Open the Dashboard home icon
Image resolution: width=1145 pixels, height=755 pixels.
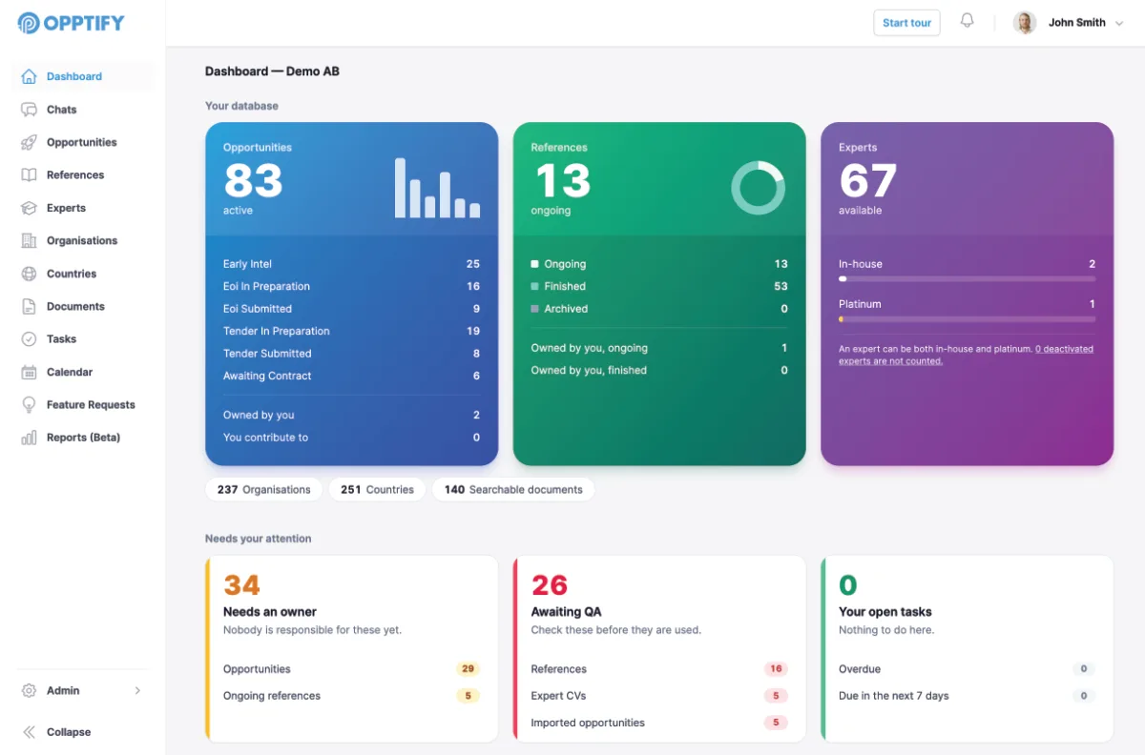tap(29, 76)
